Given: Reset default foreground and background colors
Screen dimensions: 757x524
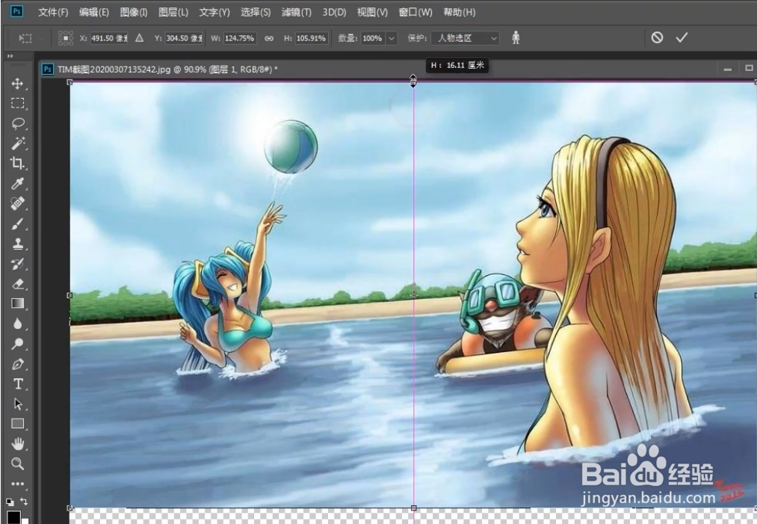Looking at the screenshot, I should tap(9, 502).
